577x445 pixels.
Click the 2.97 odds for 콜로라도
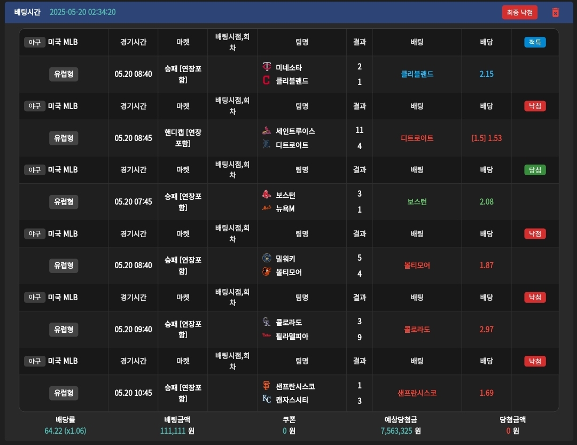point(486,330)
